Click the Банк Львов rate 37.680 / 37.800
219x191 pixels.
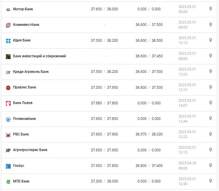click(104, 103)
